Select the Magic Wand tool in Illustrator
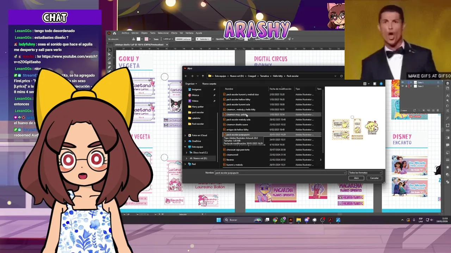 pos(109,59)
